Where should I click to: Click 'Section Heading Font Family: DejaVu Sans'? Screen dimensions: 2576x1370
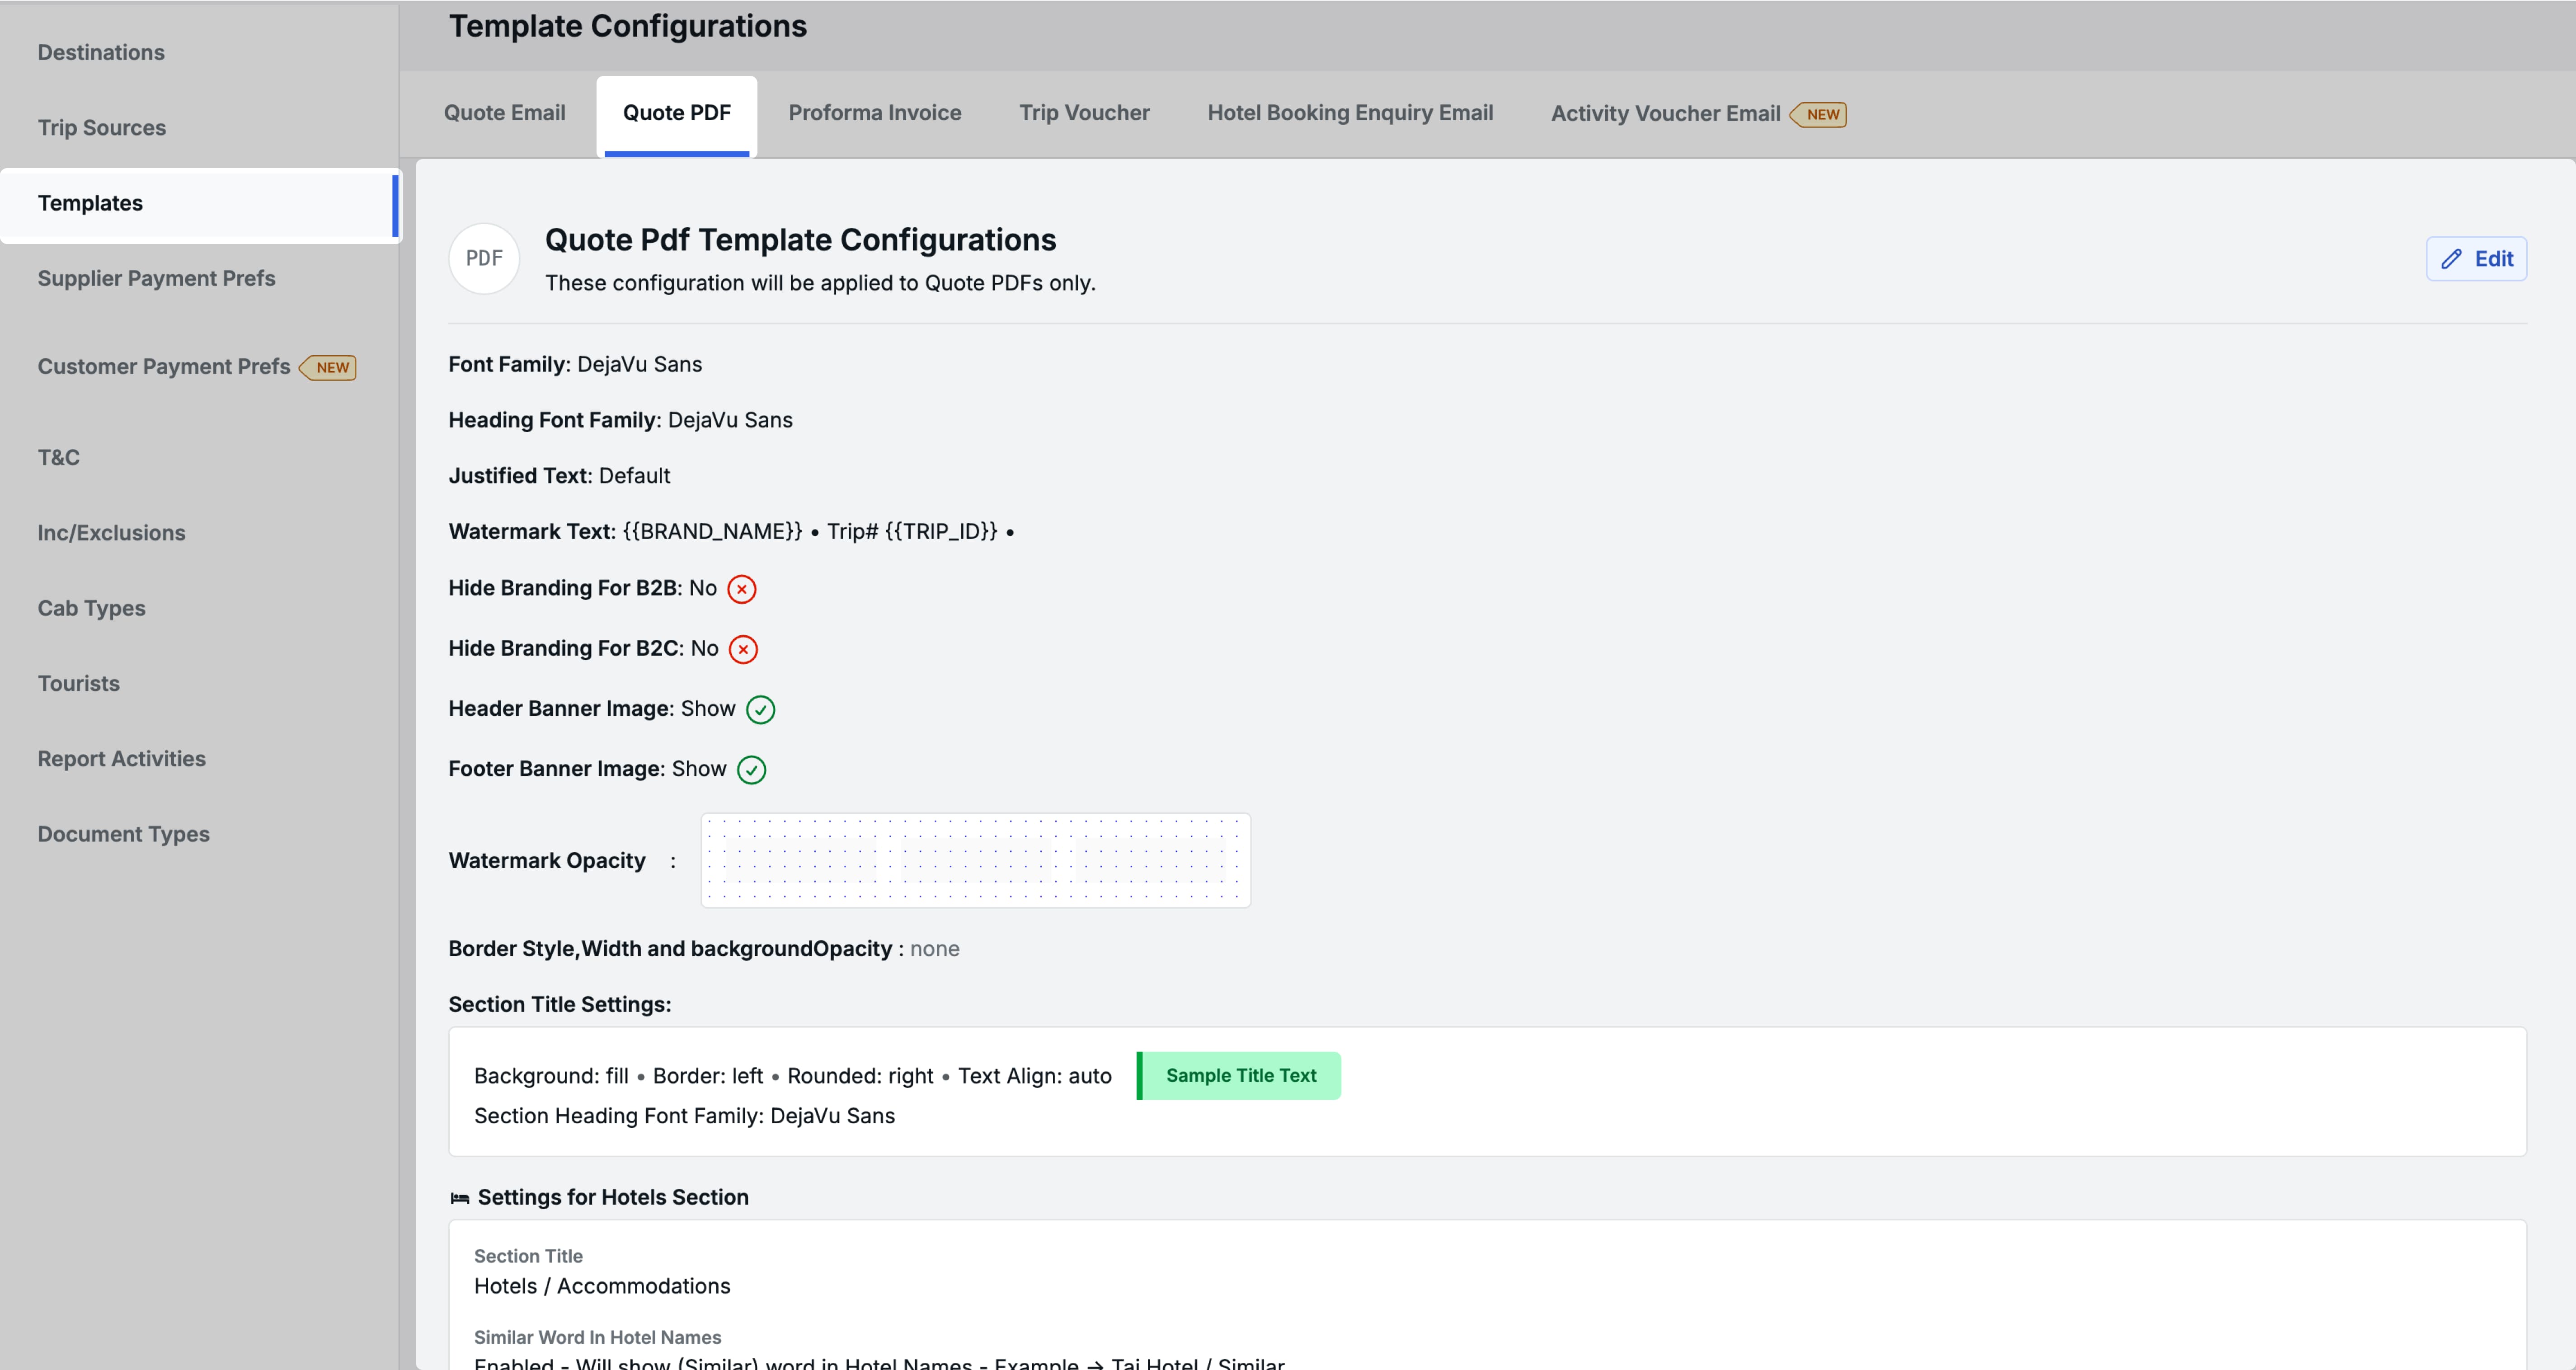pyautogui.click(x=685, y=1116)
